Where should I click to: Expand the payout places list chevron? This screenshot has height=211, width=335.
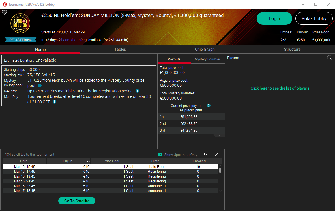pyautogui.click(x=219, y=135)
